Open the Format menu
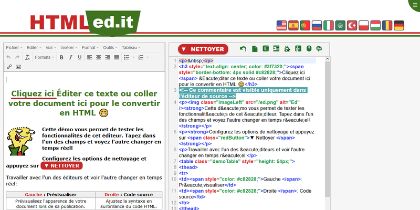 point(90,47)
